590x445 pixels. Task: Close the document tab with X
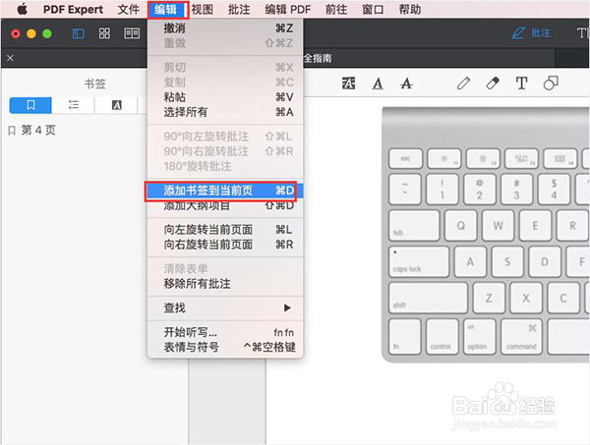10,58
